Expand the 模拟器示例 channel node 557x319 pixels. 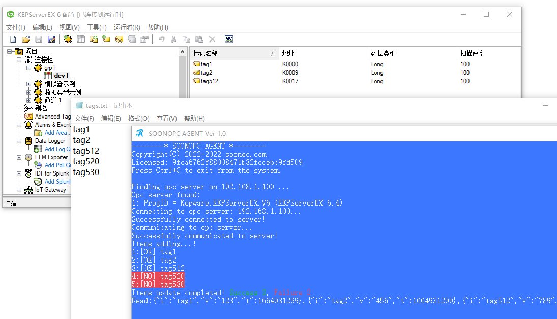tap(29, 84)
